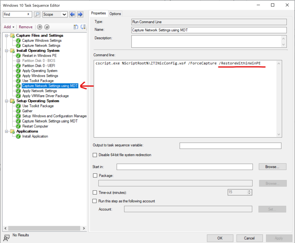The image size is (295, 243).
Task: Open the Add dropdown menu
Action: coord(9,27)
